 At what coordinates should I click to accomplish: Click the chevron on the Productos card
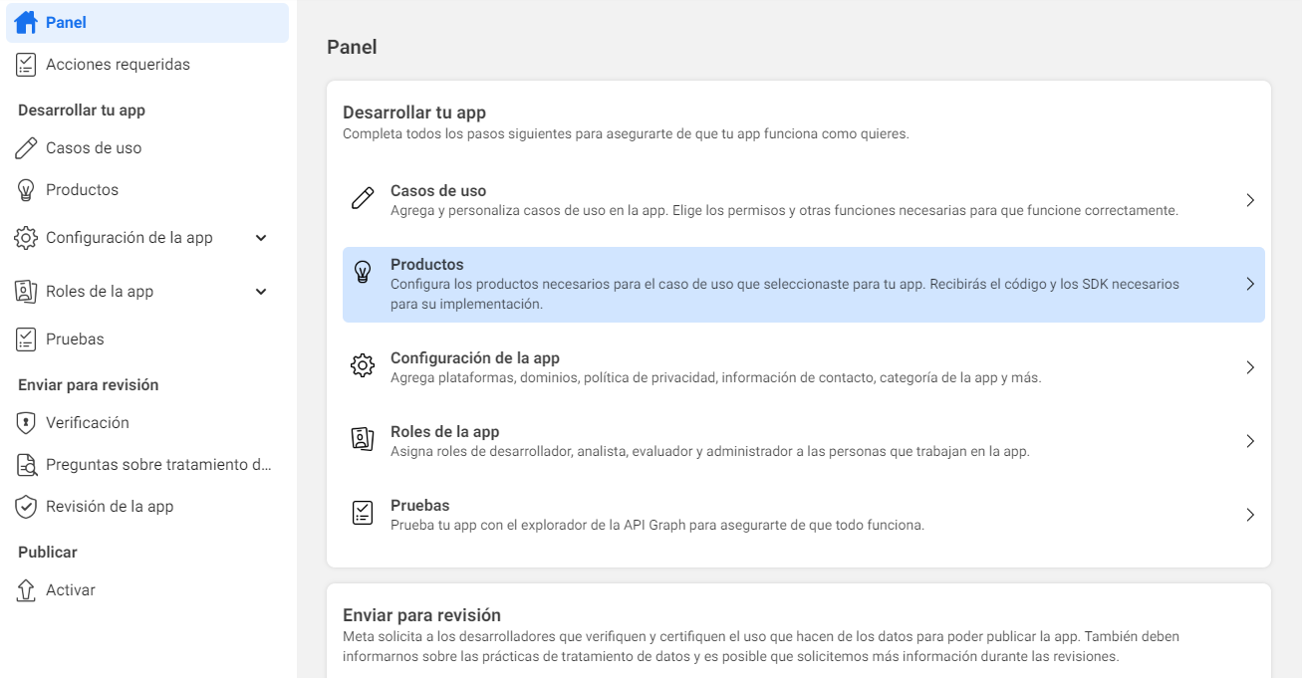(x=1250, y=285)
